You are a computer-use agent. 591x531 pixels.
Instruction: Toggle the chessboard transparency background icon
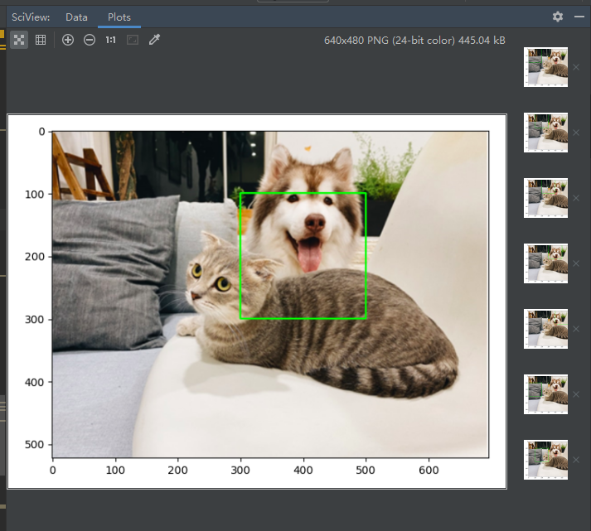[19, 40]
